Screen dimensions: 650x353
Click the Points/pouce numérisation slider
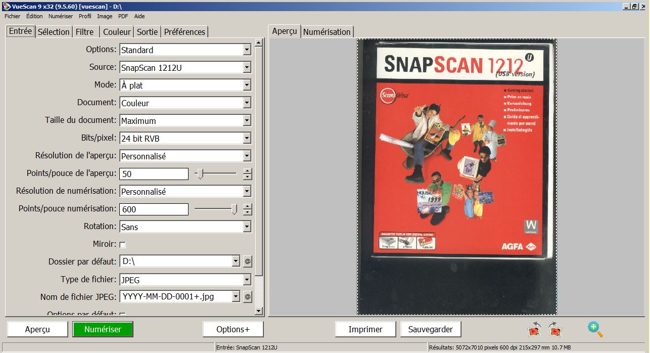(216, 209)
